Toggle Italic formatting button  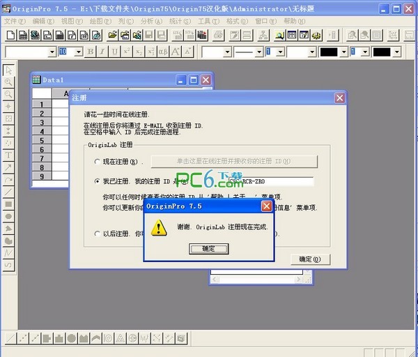pos(102,52)
